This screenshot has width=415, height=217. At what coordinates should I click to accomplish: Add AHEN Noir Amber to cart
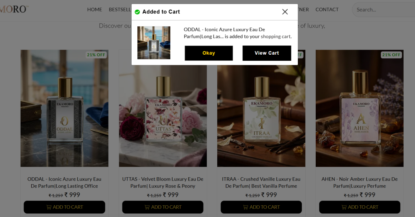point(360,207)
